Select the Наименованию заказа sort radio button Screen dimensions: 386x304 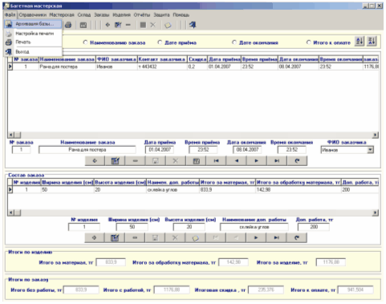pyautogui.click(x=85, y=43)
